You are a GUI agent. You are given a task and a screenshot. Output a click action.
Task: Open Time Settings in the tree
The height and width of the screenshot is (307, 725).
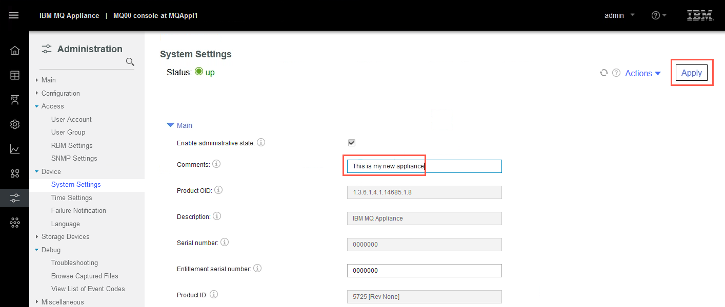(72, 198)
